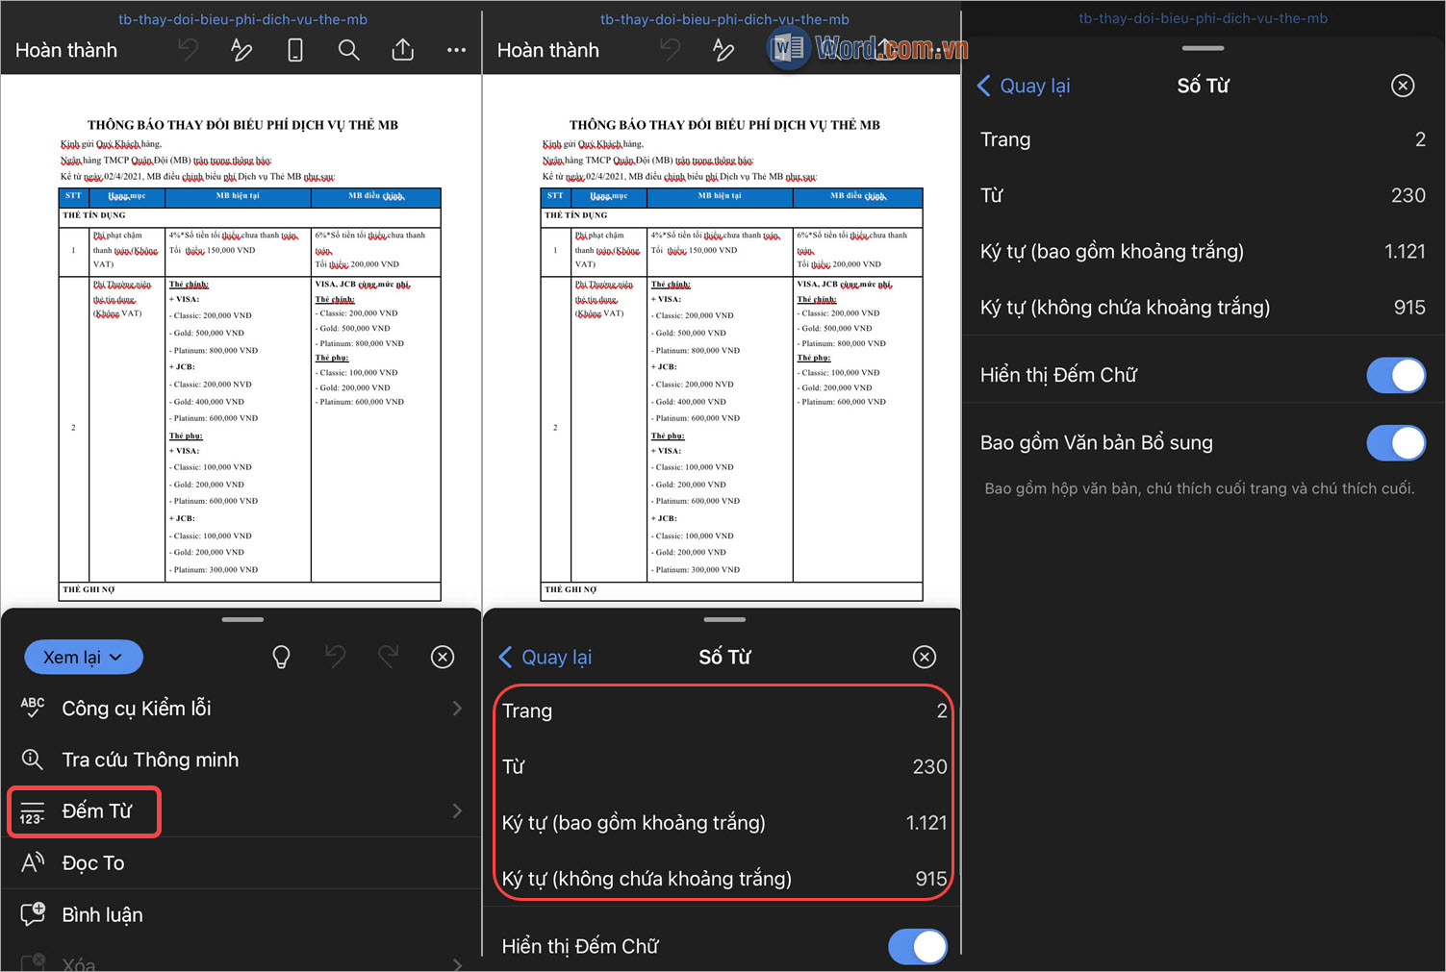Expand chevron beside Công cụ Kiểm lỗi
This screenshot has height=972, width=1446.
(x=457, y=709)
